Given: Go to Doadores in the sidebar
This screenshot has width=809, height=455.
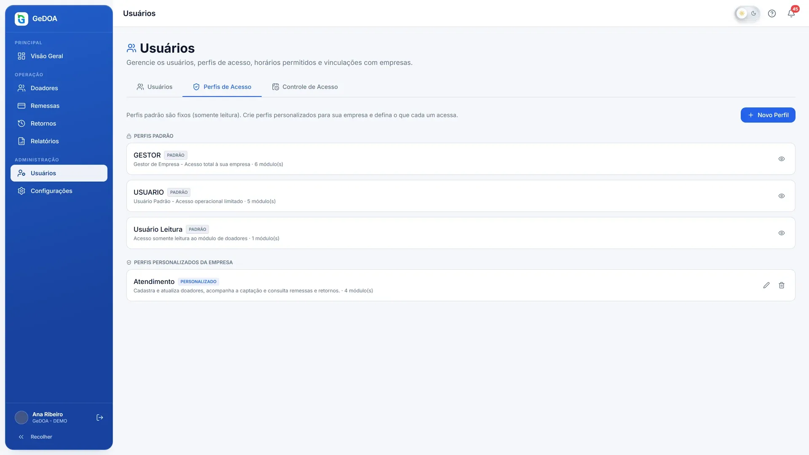Looking at the screenshot, I should [59, 88].
